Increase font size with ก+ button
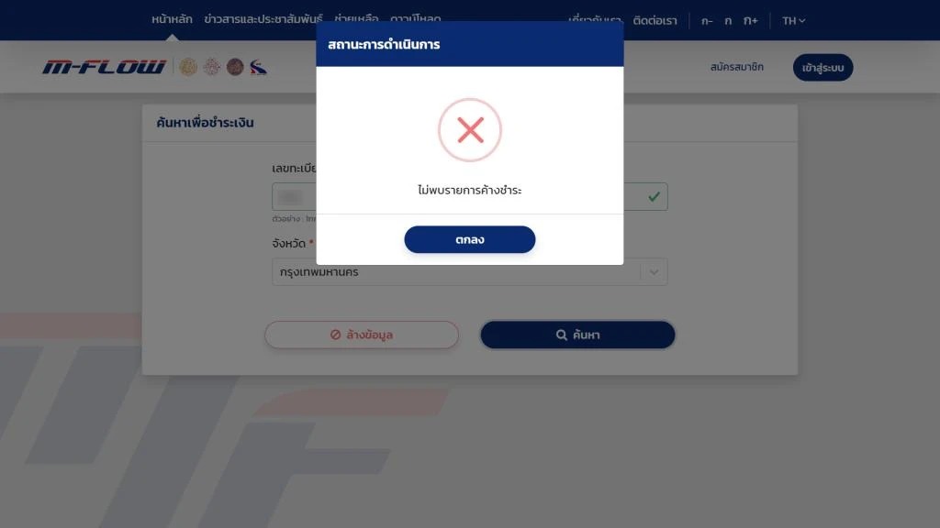This screenshot has height=528, width=940. coord(751,21)
